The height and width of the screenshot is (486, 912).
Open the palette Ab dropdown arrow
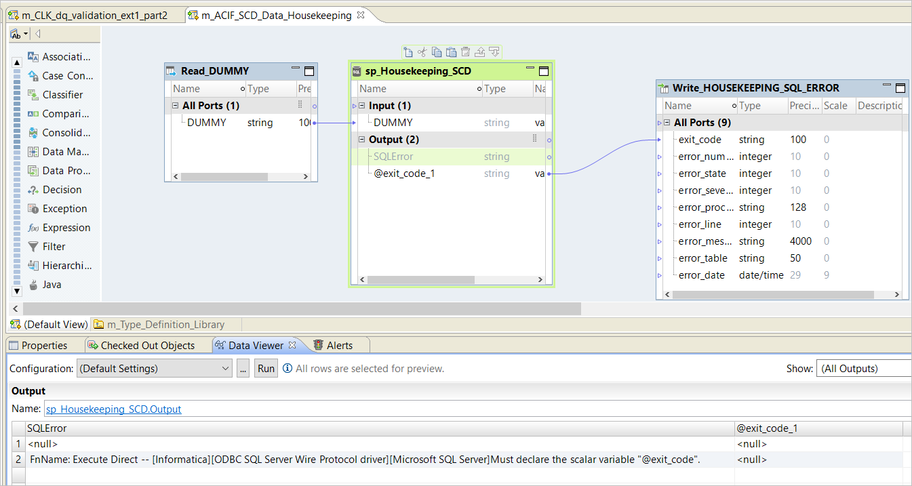[x=26, y=34]
